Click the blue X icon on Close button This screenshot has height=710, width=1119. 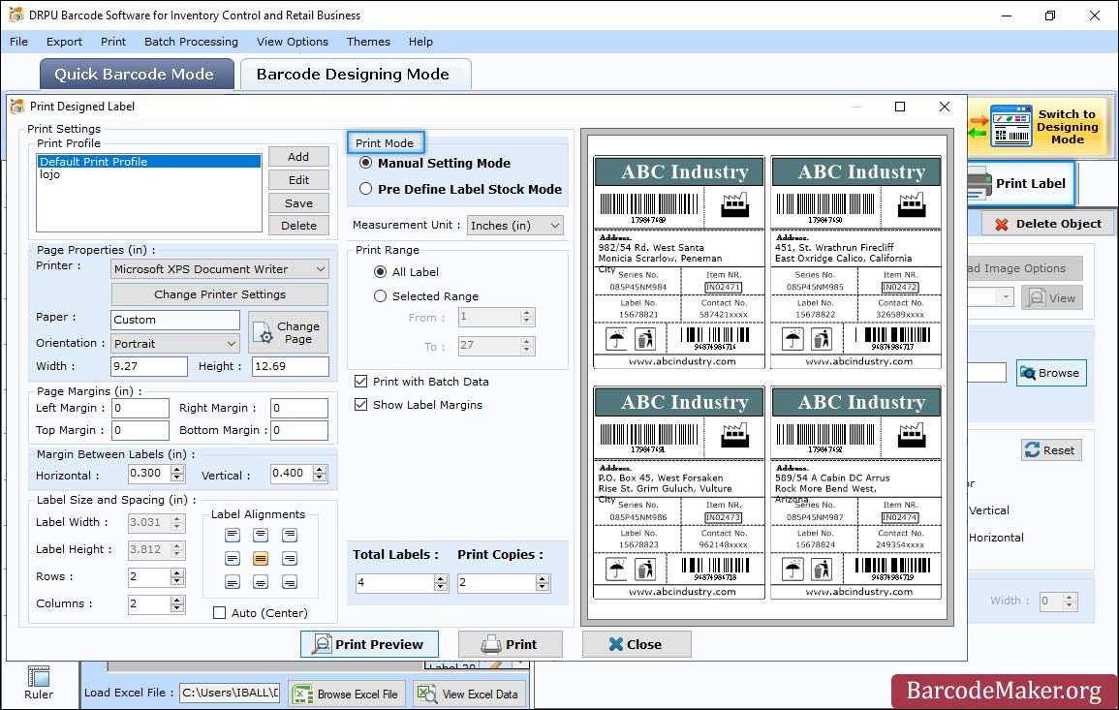coord(616,644)
